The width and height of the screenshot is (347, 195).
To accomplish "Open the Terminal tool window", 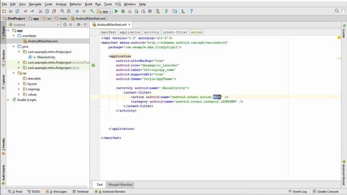I will pos(81,191).
